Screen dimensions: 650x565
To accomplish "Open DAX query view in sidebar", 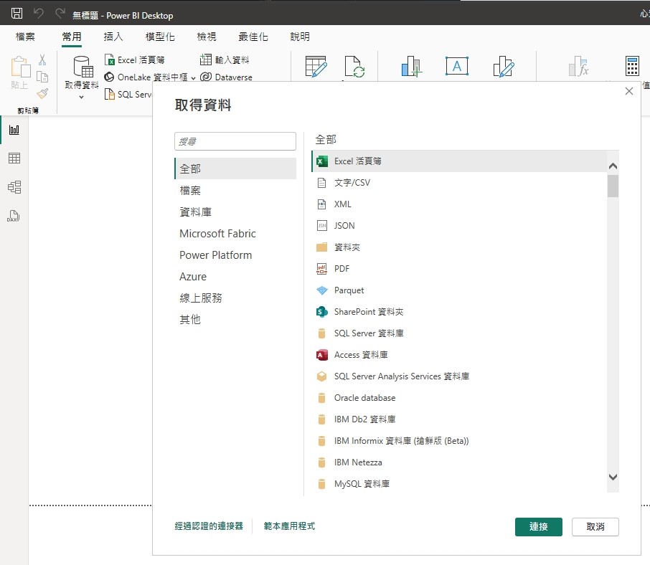I will pyautogui.click(x=13, y=216).
